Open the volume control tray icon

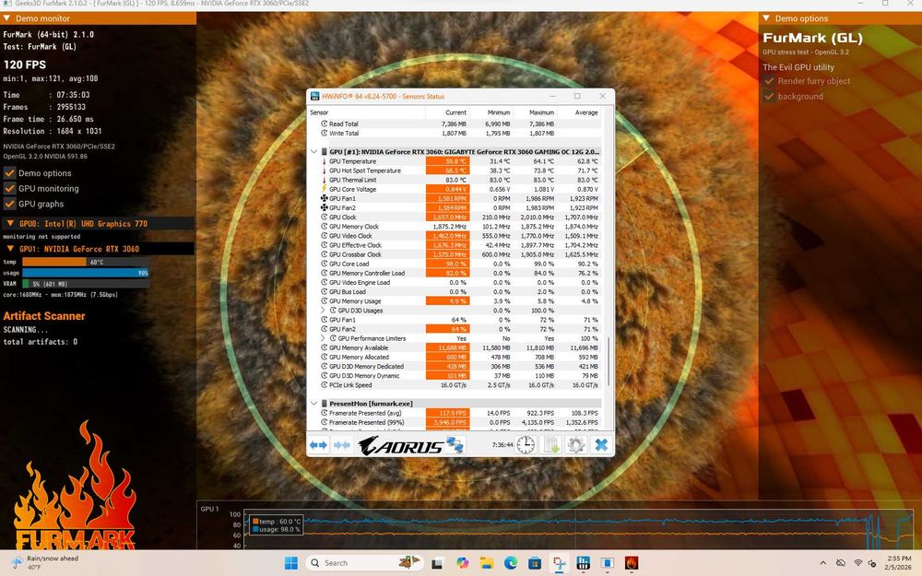pos(871,563)
